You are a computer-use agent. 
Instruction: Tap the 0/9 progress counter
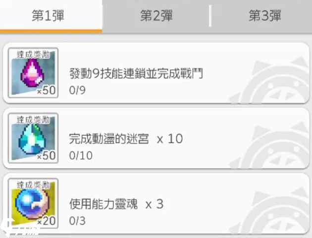pyautogui.click(x=77, y=90)
